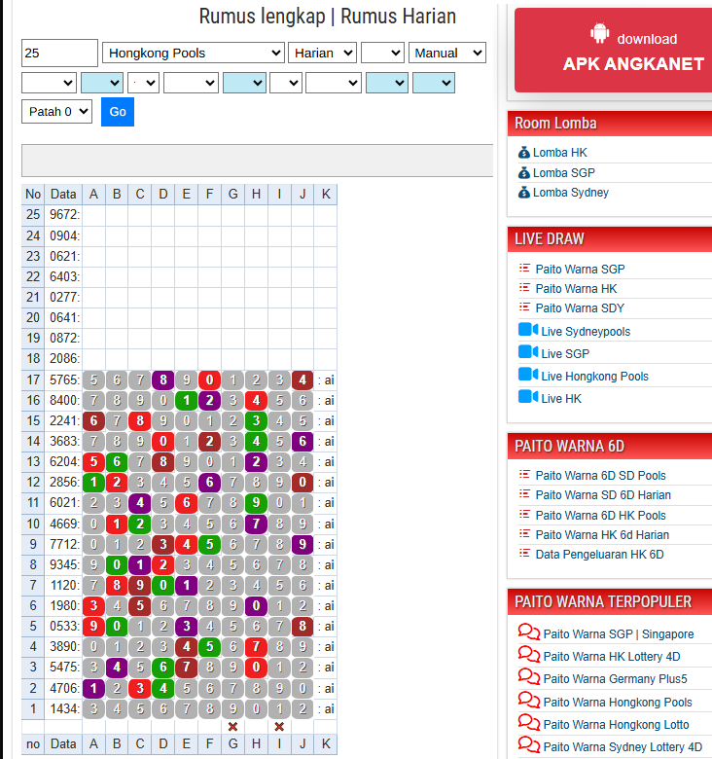Click the list icon beside Data Pengeluaran HK 6D
This screenshot has height=759, width=712.
(x=525, y=554)
